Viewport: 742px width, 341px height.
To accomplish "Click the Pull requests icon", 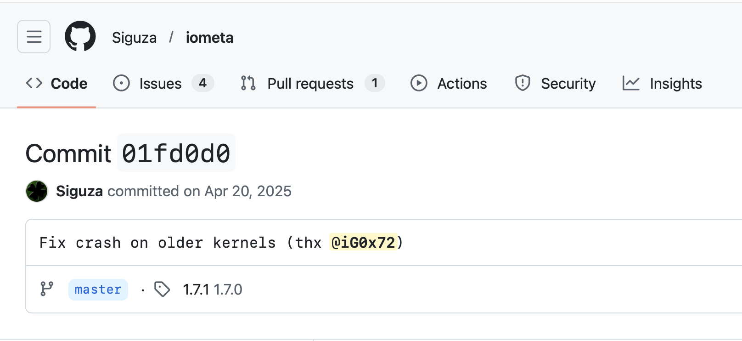I will pos(247,83).
